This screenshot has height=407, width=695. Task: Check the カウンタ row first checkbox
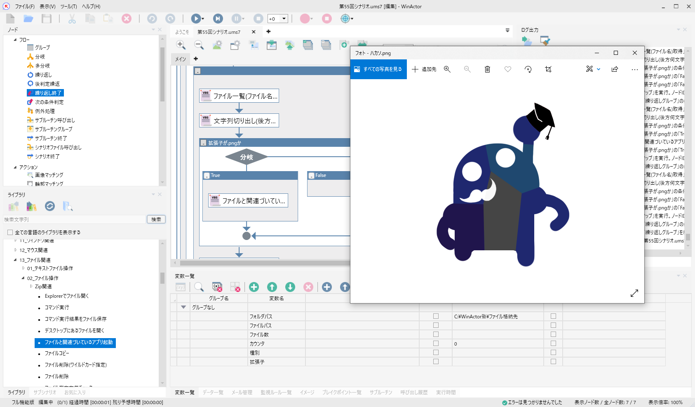coord(436,343)
